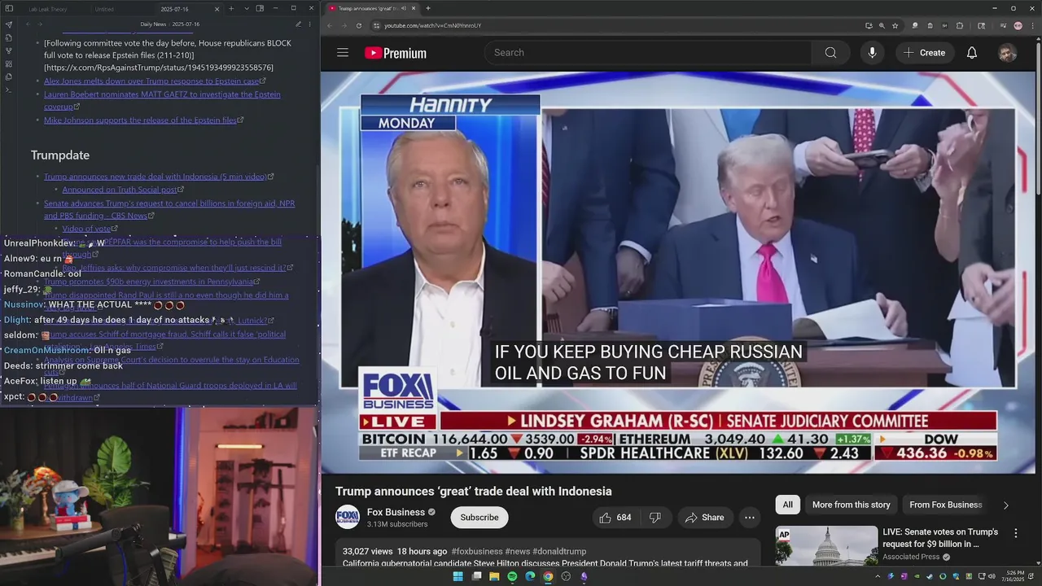The width and height of the screenshot is (1042, 586).
Task: Open a new Chrome tab
Action: click(x=428, y=8)
